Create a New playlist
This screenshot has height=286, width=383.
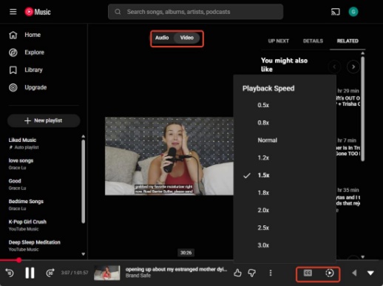(x=44, y=120)
